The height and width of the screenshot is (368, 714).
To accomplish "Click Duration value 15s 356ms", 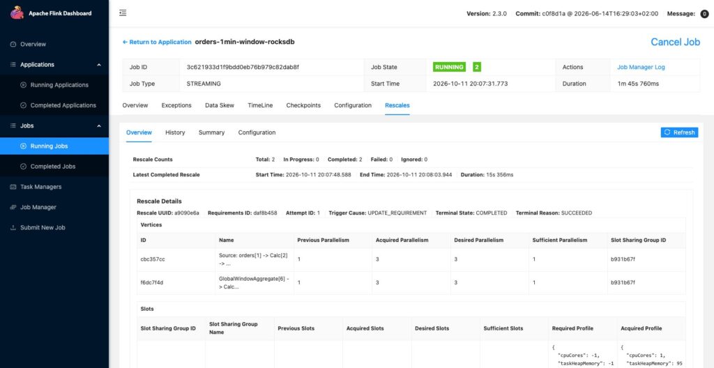I will click(499, 175).
